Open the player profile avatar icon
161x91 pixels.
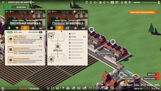[159, 2]
